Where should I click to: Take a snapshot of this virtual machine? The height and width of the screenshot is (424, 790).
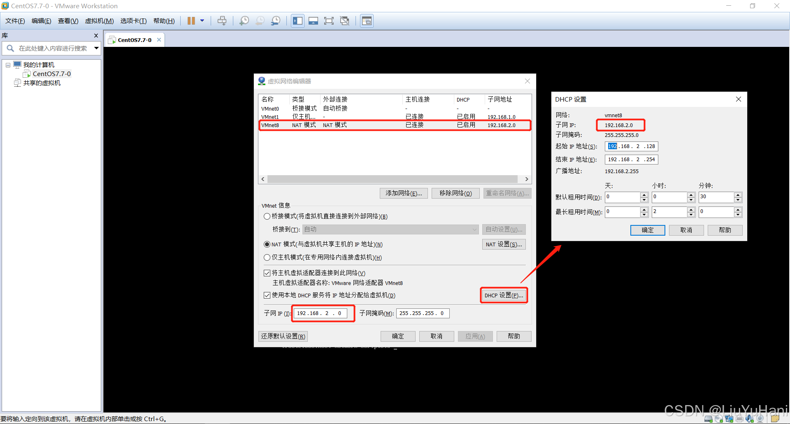(244, 21)
